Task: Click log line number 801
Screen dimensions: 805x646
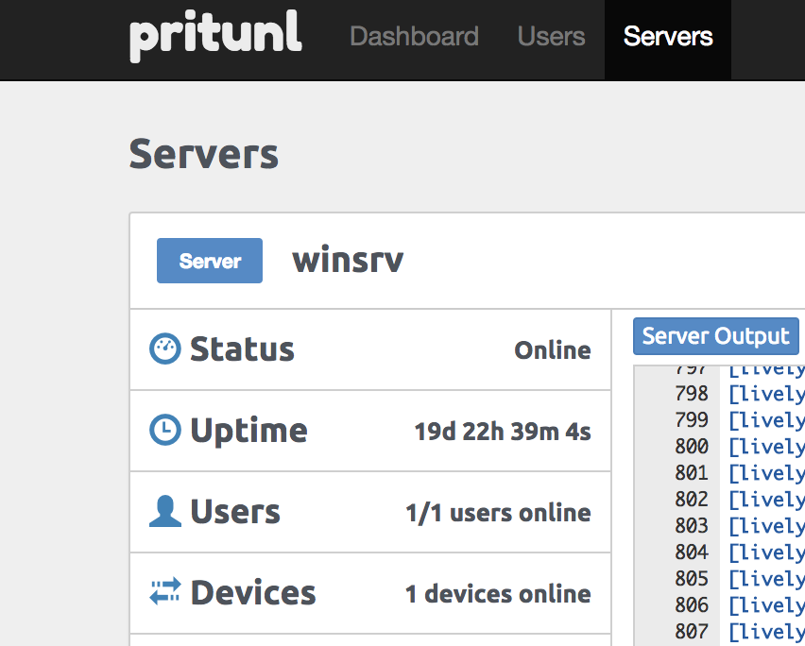Action: coord(692,472)
